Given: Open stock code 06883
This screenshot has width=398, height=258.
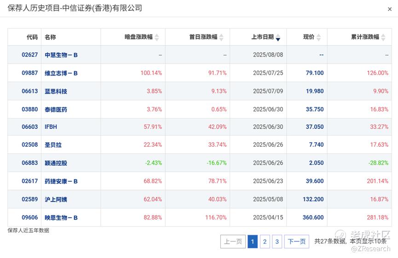Looking at the screenshot, I should tap(30, 163).
